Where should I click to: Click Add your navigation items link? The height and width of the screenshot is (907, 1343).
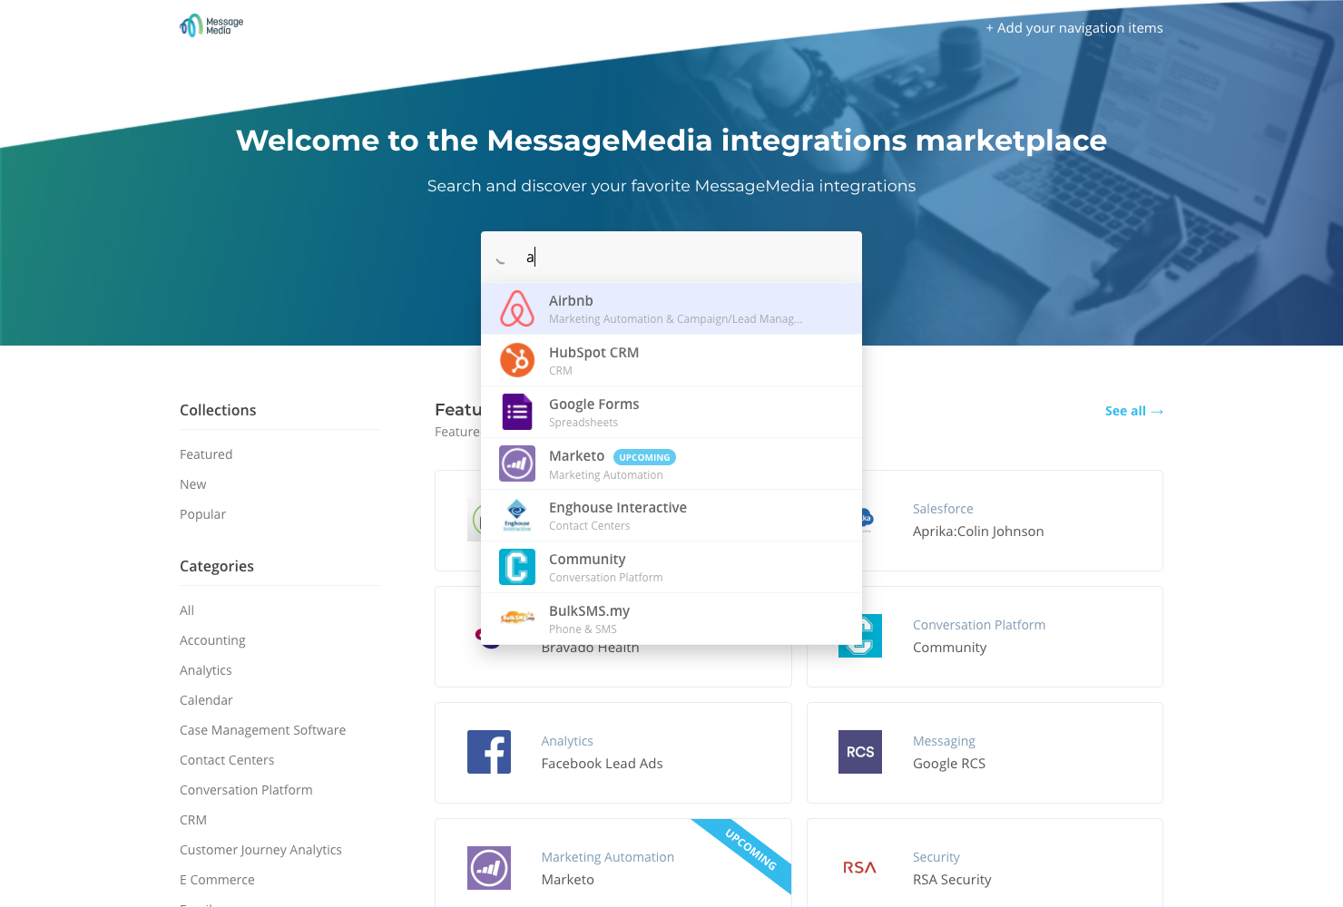tap(1074, 28)
